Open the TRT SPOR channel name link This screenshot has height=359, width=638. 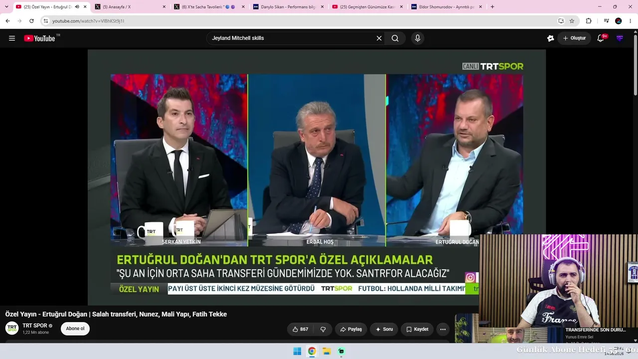point(35,326)
